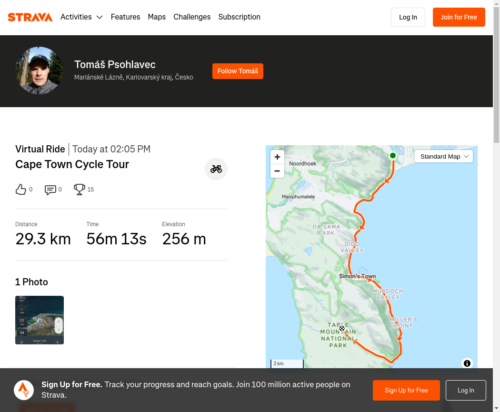Click the Noordhoek map label
Image resolution: width=500 pixels, height=412 pixels.
pos(302,163)
